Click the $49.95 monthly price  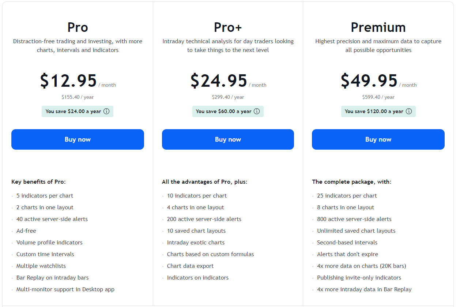[369, 81]
